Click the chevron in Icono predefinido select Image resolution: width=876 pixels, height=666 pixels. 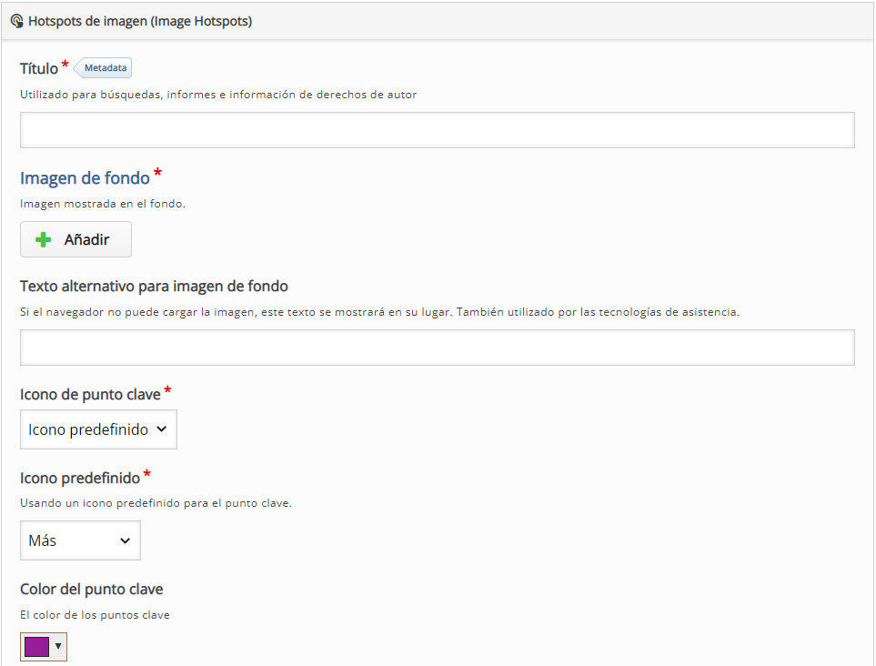coord(126,540)
